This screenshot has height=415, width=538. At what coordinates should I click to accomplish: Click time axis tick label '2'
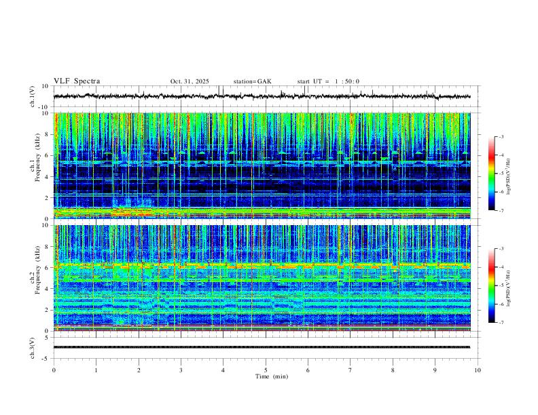(139, 370)
